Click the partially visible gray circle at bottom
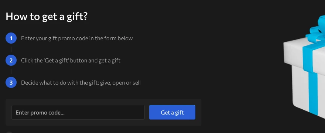 point(9,132)
